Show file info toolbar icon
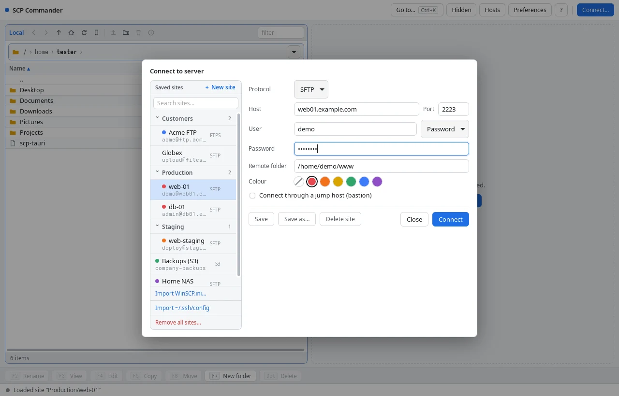The image size is (619, 396). (x=151, y=33)
